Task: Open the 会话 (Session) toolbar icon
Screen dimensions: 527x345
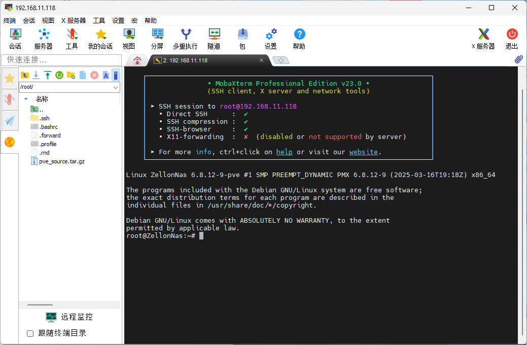Action: pyautogui.click(x=15, y=39)
